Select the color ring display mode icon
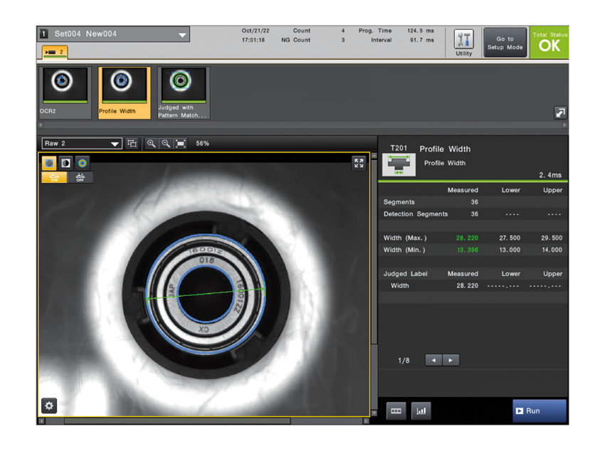Screen dimensions: 605x451 pos(82,163)
